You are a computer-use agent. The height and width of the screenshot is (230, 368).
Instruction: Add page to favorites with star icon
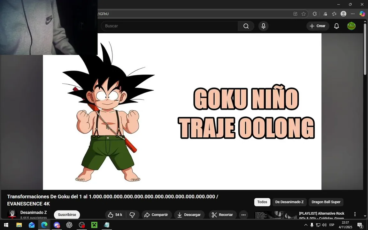pos(303,14)
